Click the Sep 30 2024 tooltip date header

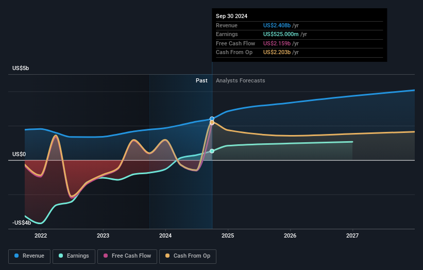coord(231,16)
